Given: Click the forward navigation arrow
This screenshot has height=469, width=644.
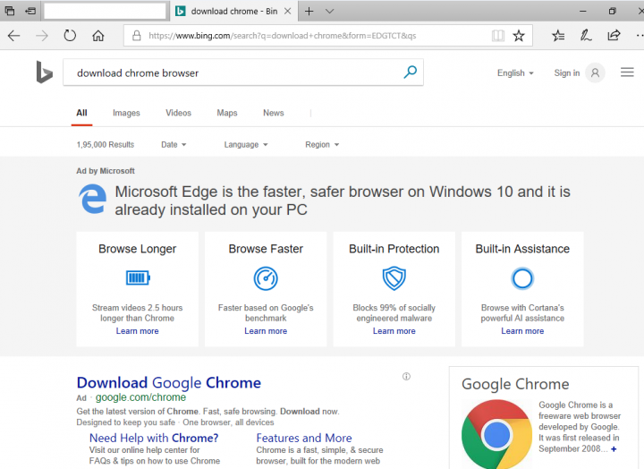Looking at the screenshot, I should coord(41,36).
